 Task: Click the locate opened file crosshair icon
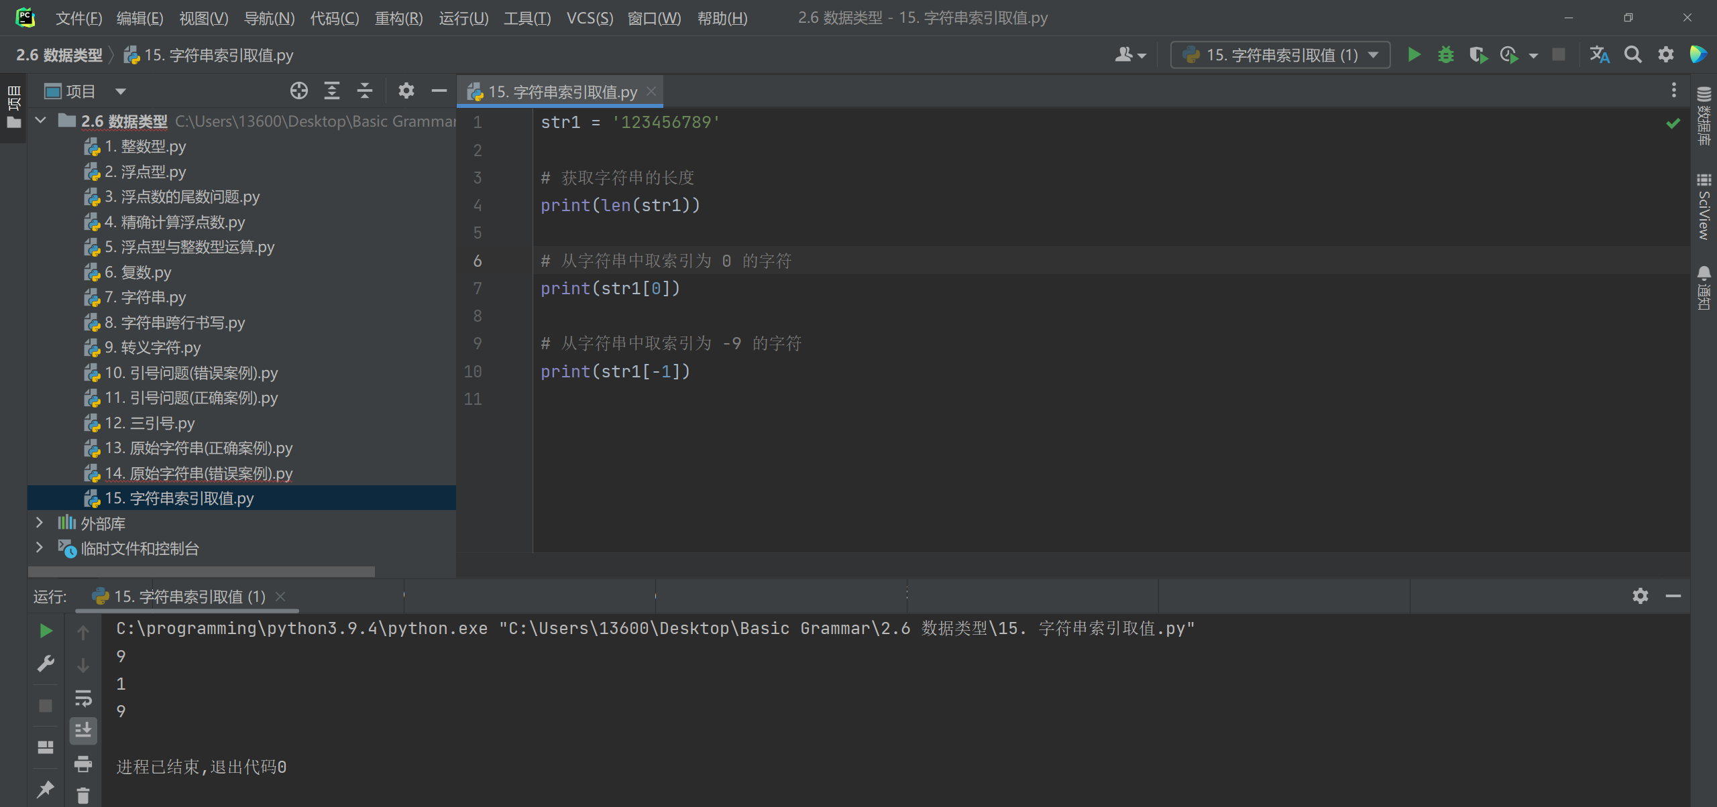[x=299, y=90]
